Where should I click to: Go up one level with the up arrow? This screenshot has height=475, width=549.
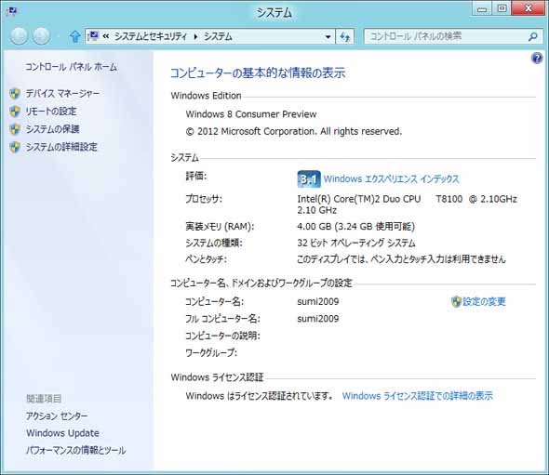pos(74,36)
